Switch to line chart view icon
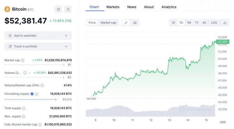The height and width of the screenshot is (129, 234). point(126,23)
